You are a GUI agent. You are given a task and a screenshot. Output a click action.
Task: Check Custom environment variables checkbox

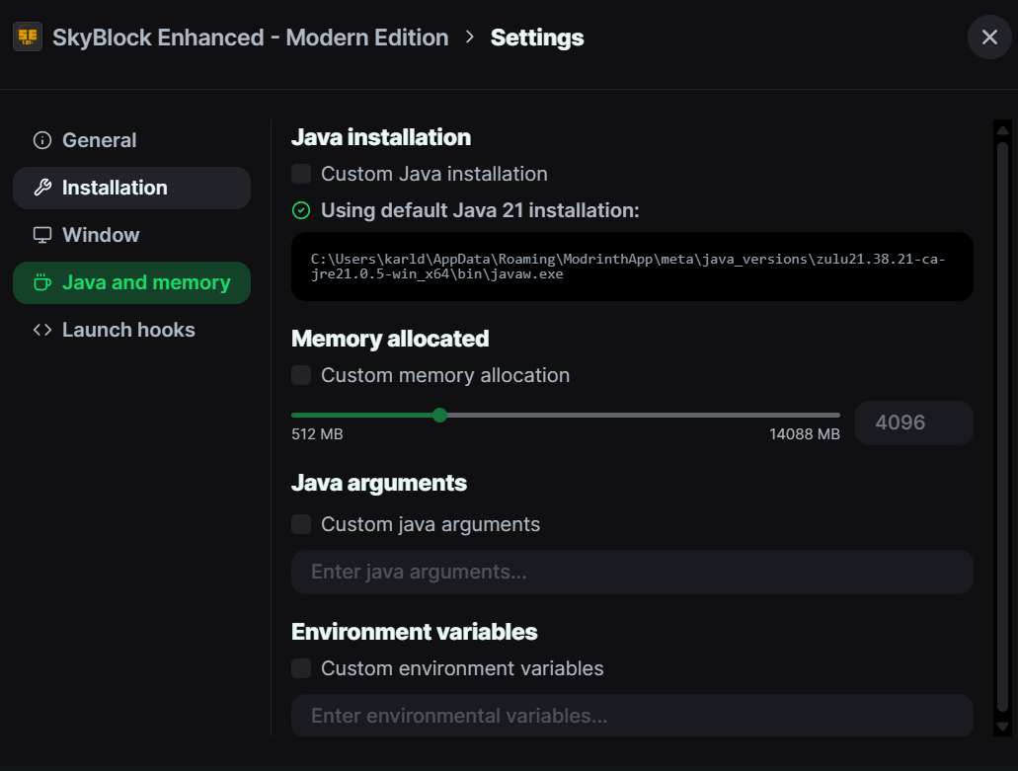pyautogui.click(x=301, y=668)
